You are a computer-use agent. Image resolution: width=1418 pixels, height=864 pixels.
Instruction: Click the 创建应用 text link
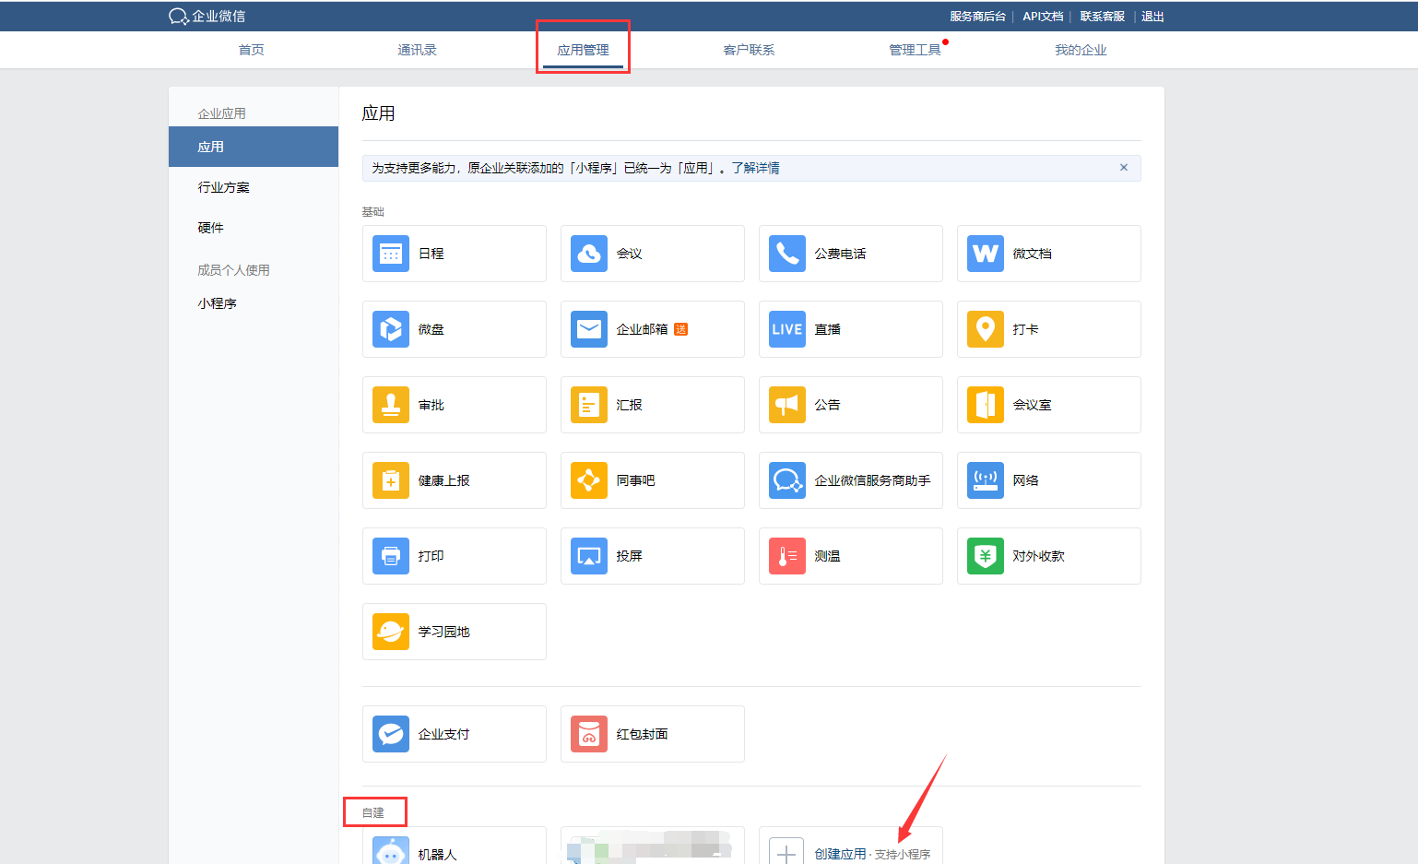[x=841, y=854]
